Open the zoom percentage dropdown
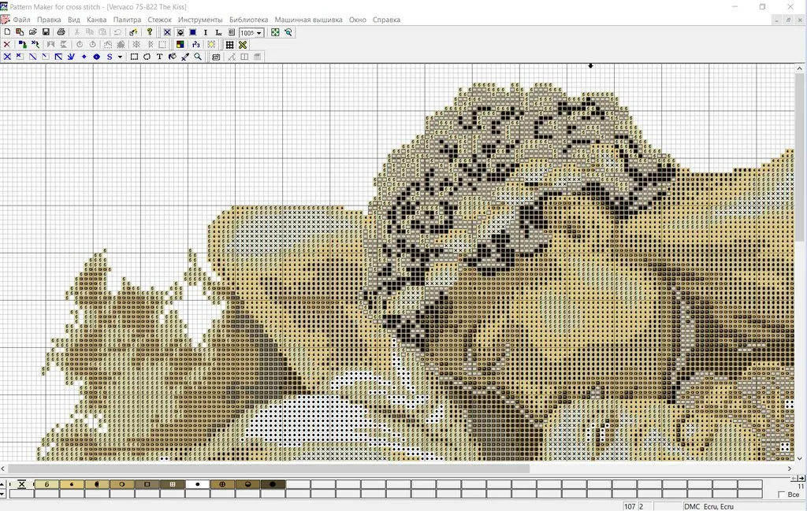This screenshot has height=511, width=807. coord(259,33)
